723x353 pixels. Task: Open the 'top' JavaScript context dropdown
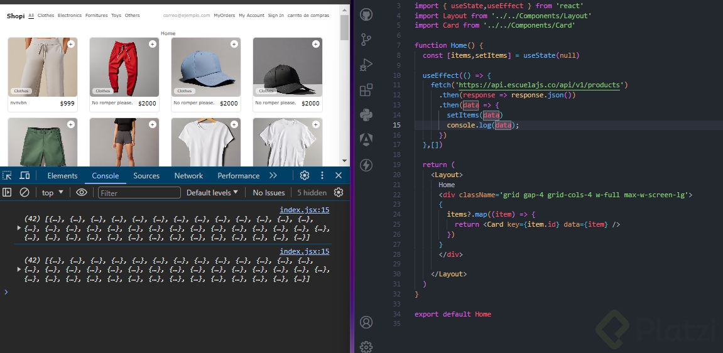pyautogui.click(x=53, y=193)
